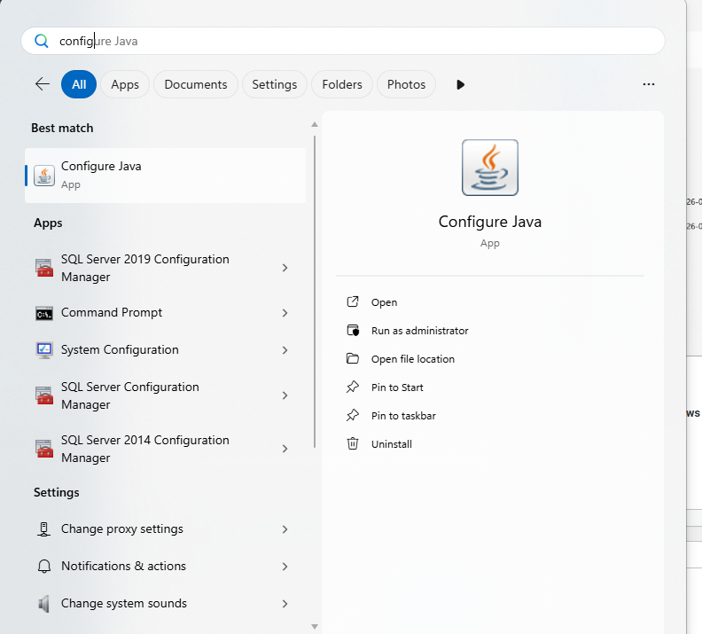Click the Pin to taskbar pin icon
702x634 pixels.
[353, 416]
